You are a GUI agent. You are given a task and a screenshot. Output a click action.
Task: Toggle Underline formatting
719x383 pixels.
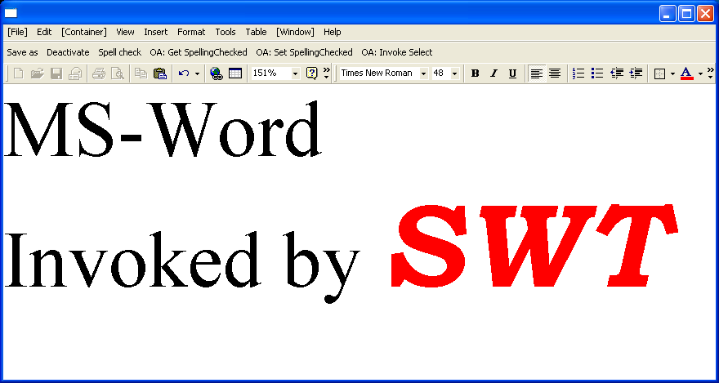512,73
